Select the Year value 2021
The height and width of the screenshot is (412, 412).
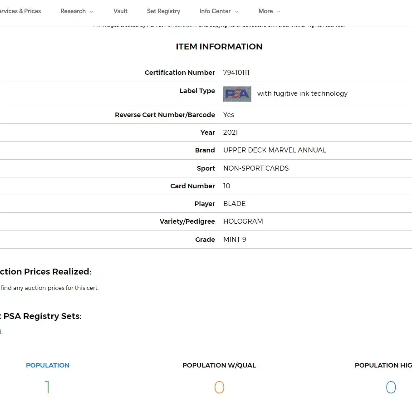point(231,132)
